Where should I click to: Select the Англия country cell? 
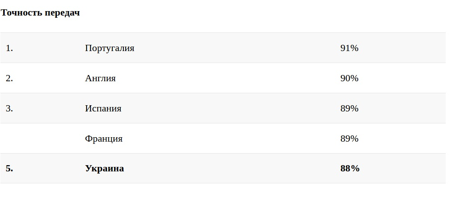coord(100,78)
